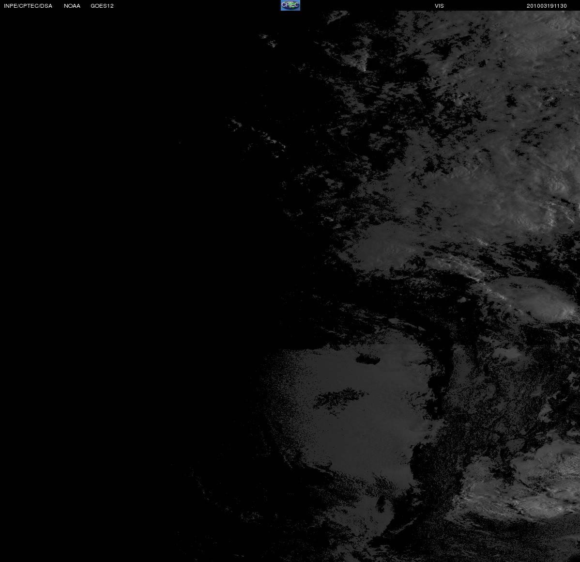Click the 201003191130 timestamp
This screenshot has width=580, height=562.
tap(547, 6)
